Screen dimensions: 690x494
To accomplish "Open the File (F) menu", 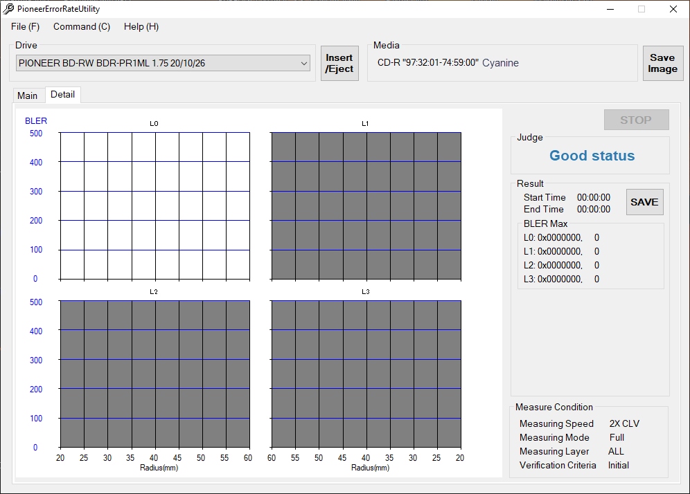I will coord(26,26).
